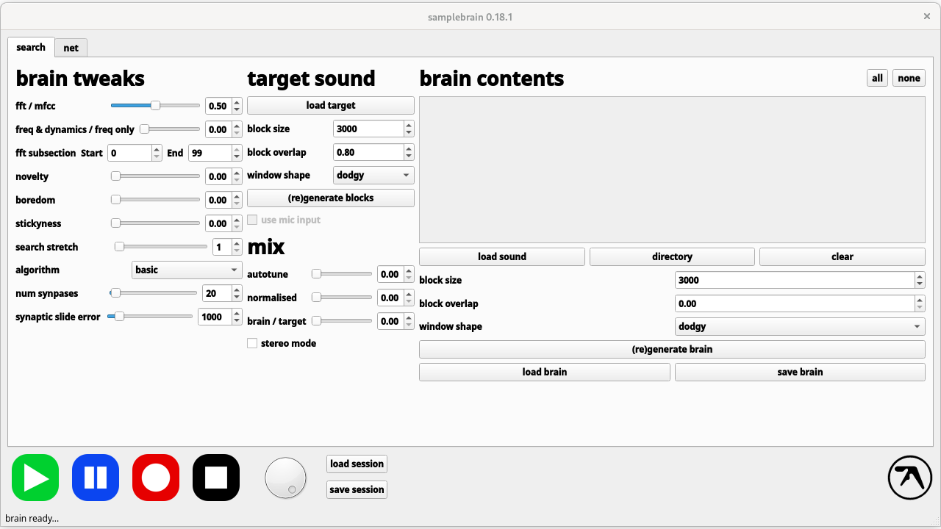Start recording with the red record button
This screenshot has width=941, height=529.
point(156,478)
